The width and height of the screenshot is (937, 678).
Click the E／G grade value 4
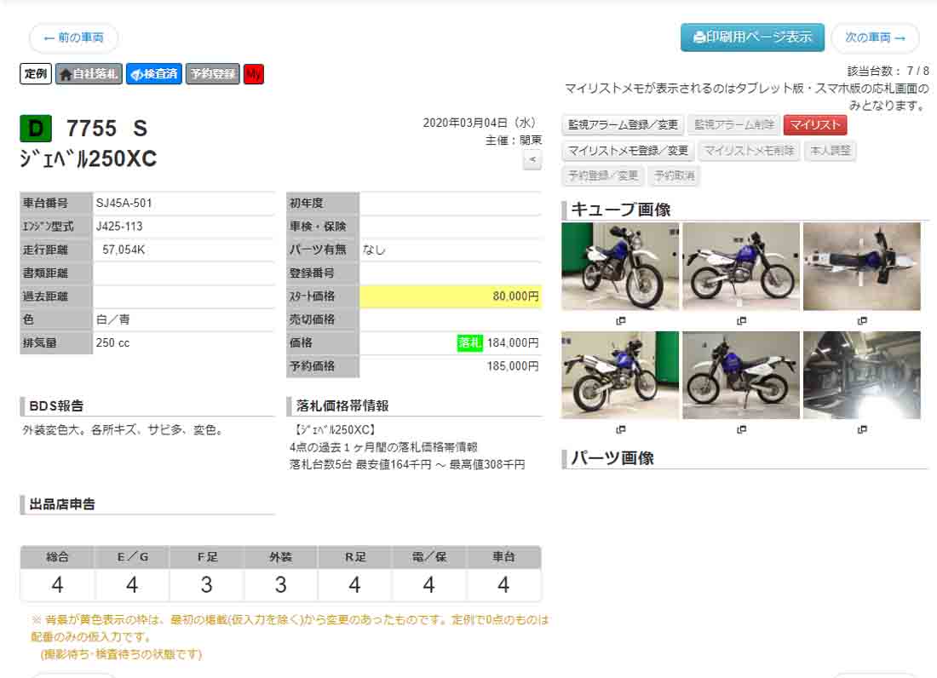pyautogui.click(x=132, y=585)
